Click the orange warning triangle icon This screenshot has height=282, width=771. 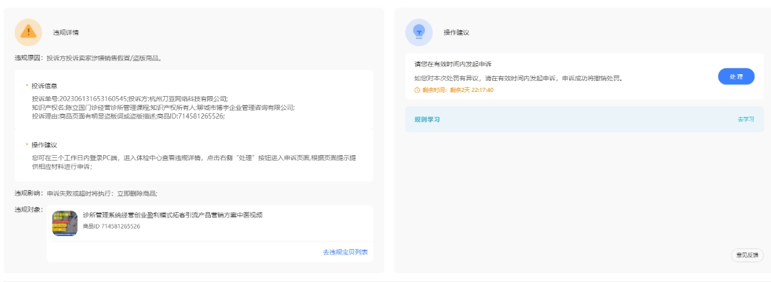click(x=28, y=32)
